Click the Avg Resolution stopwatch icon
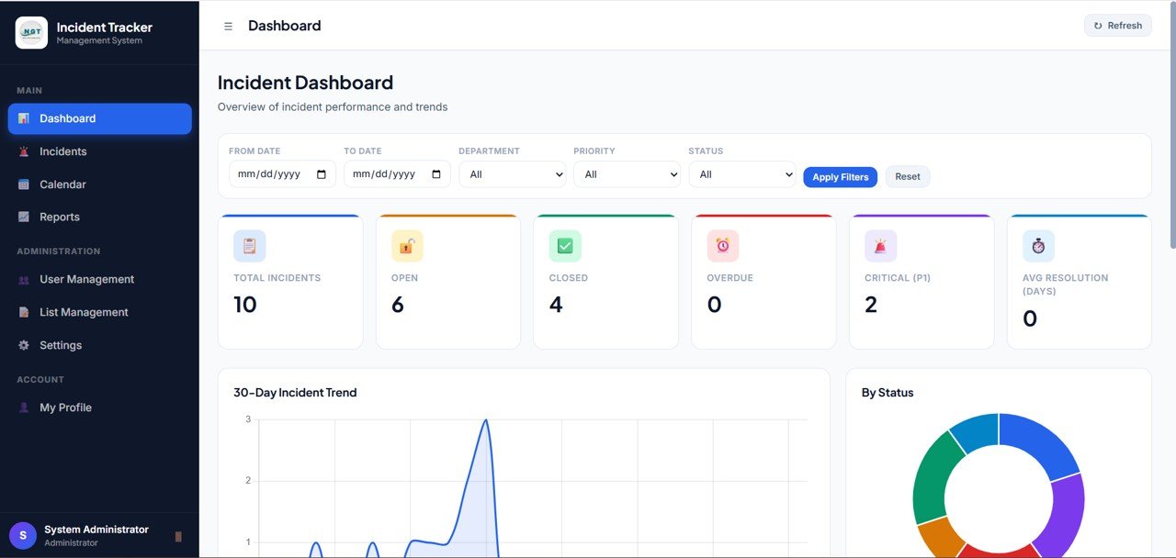This screenshot has width=1176, height=558. [x=1038, y=246]
